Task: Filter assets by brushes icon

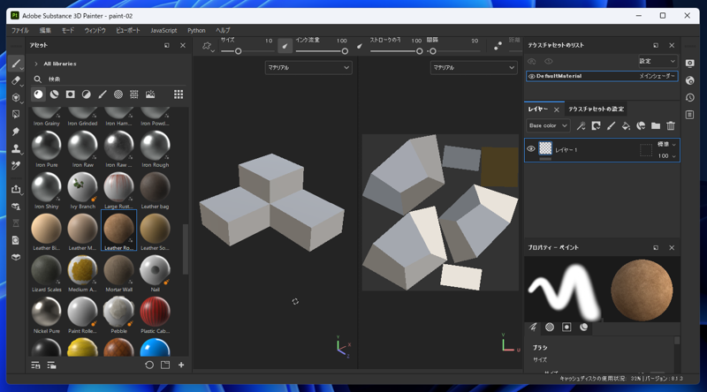Action: [x=103, y=94]
